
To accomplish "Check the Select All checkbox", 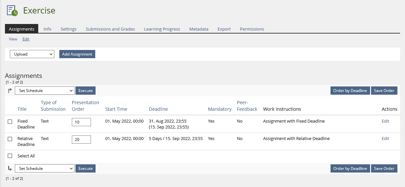I will coord(10,156).
